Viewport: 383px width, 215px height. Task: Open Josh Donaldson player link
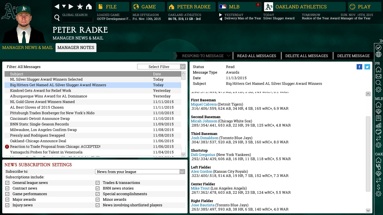pos(205,138)
